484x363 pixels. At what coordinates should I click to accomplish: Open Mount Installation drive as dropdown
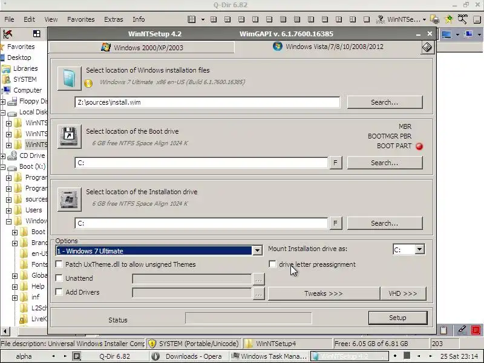(419, 249)
